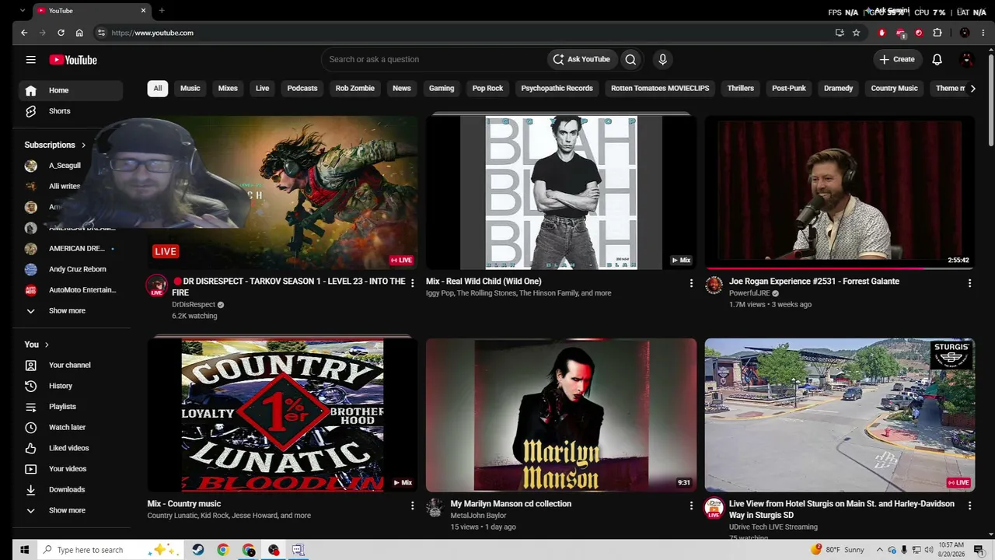Screen dimensions: 995x560
Task: Open the DrDisRespect channel link
Action: point(194,305)
